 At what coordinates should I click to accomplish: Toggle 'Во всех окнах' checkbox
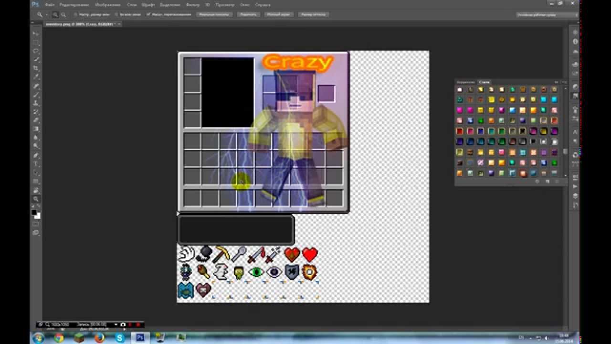coord(116,15)
